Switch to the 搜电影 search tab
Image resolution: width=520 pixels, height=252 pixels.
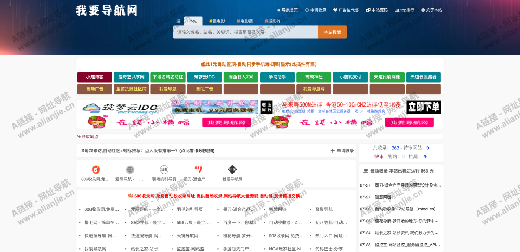216,21
